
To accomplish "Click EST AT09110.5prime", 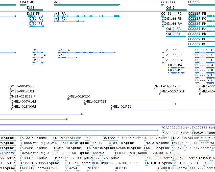I will click(122, 143).
